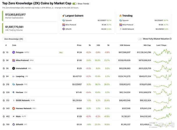Favorite Polygon with the star icon
This screenshot has height=130, width=177.
click(4, 52)
